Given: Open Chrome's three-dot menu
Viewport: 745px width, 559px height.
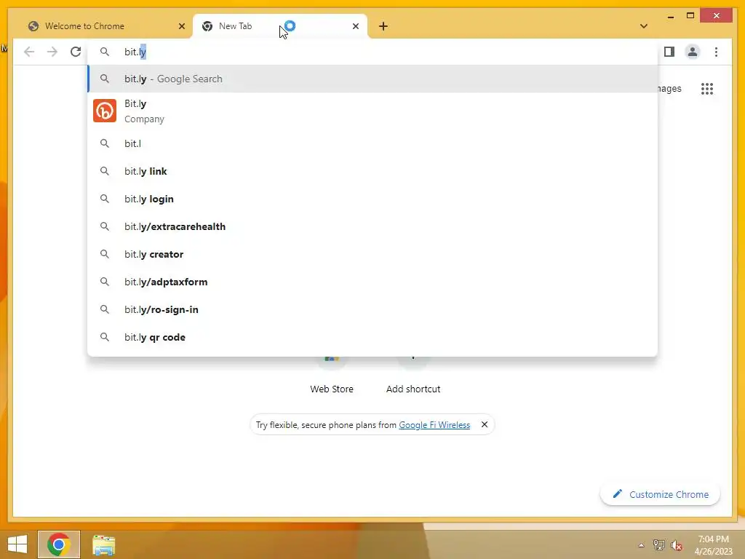Looking at the screenshot, I should tap(716, 52).
